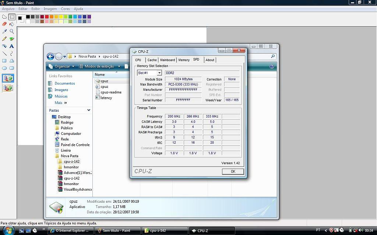Select the Rectangle shape tool
This screenshot has height=235, width=377.
coord(4,61)
